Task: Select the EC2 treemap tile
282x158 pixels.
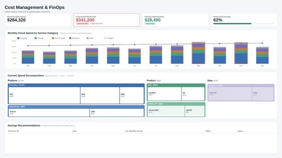Action: tap(44, 95)
